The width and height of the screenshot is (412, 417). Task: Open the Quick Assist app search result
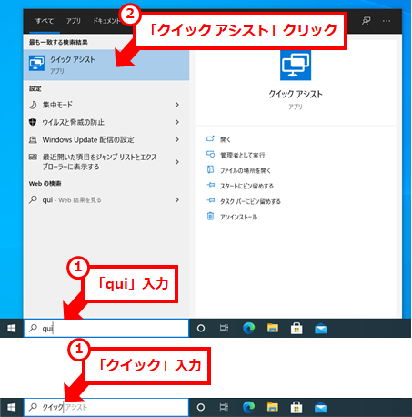coord(106,65)
